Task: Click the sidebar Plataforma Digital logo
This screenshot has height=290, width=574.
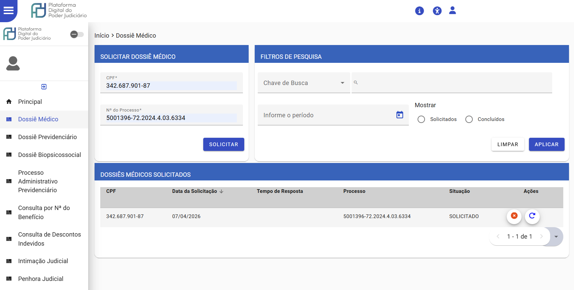Action: point(27,34)
